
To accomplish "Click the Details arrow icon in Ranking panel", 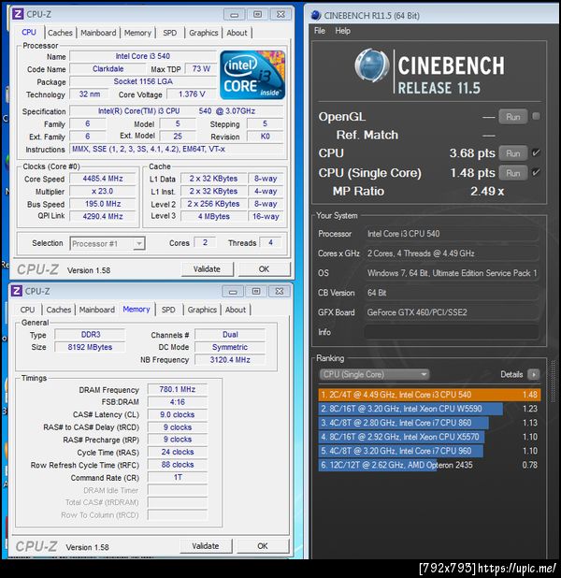I will (x=533, y=374).
